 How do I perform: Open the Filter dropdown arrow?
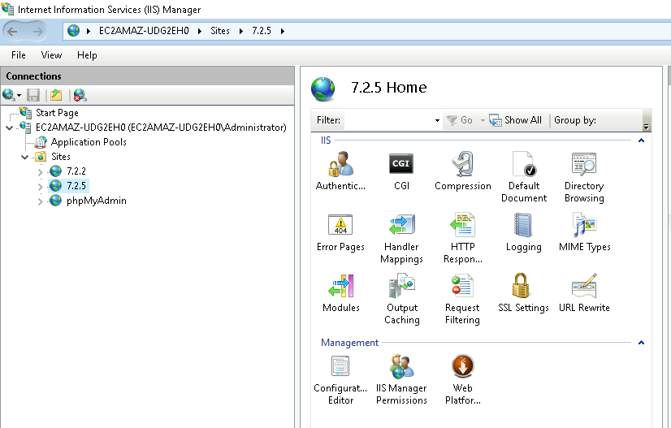(x=437, y=120)
